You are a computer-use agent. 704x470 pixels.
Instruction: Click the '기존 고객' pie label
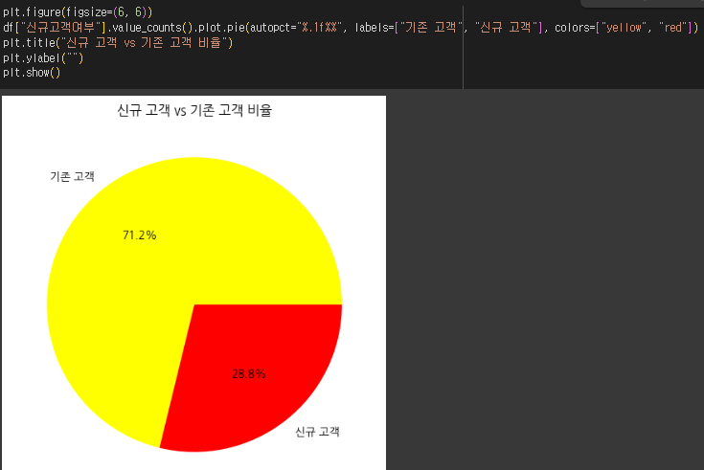(x=72, y=176)
